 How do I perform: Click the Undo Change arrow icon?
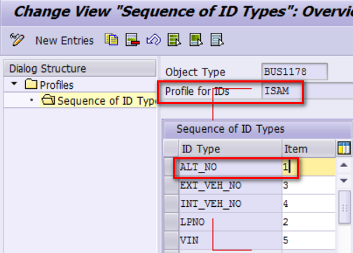point(153,40)
